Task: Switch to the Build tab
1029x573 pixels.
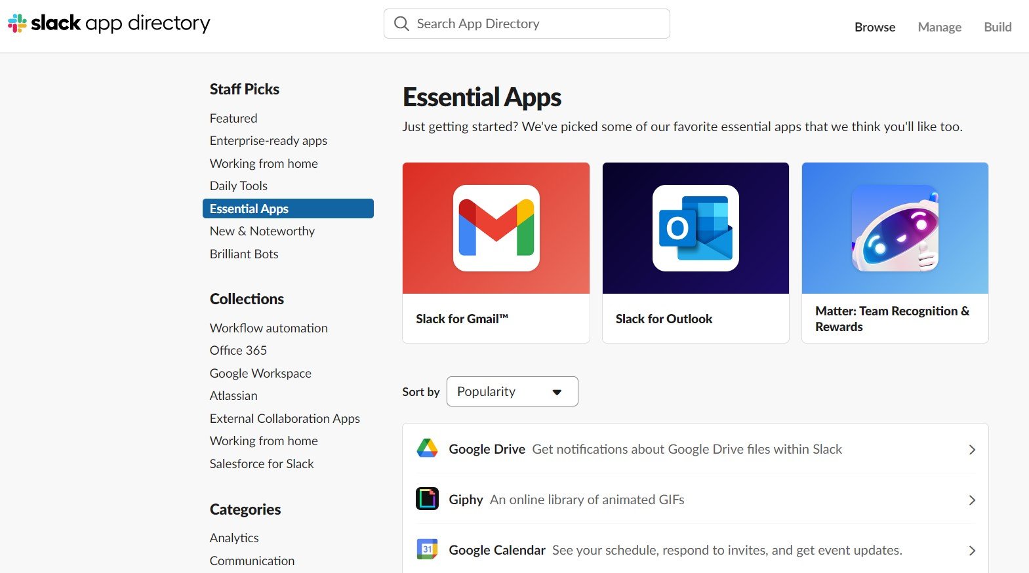Action: click(998, 27)
